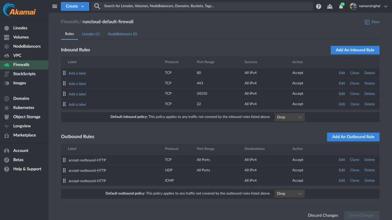
Task: Click the Firewalls breadcrumb link
Action: pos(70,22)
